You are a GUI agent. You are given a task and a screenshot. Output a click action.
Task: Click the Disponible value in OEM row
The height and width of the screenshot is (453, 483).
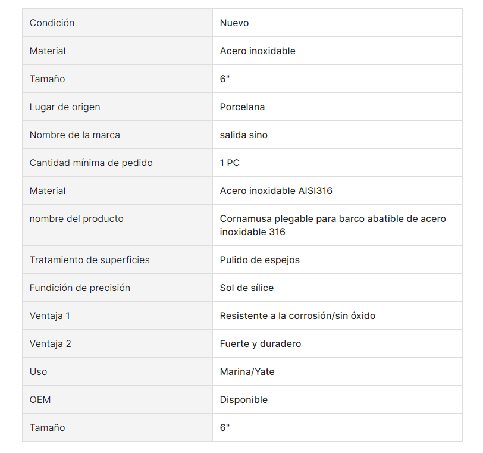click(244, 399)
